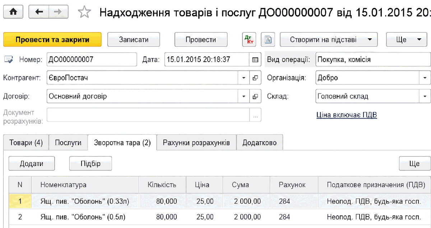This screenshot has width=431, height=228.
Task: Click the Номер input field
Action: (92, 60)
